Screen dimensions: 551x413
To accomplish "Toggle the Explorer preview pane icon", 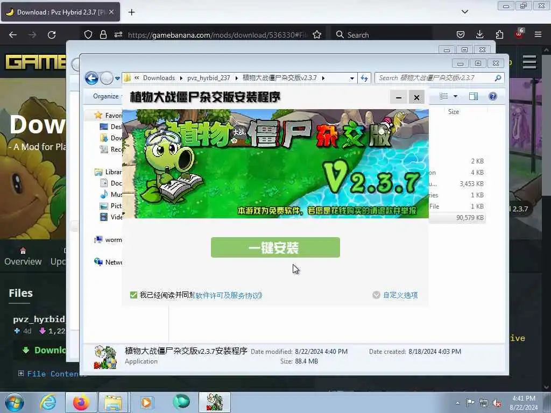I will coord(474,96).
